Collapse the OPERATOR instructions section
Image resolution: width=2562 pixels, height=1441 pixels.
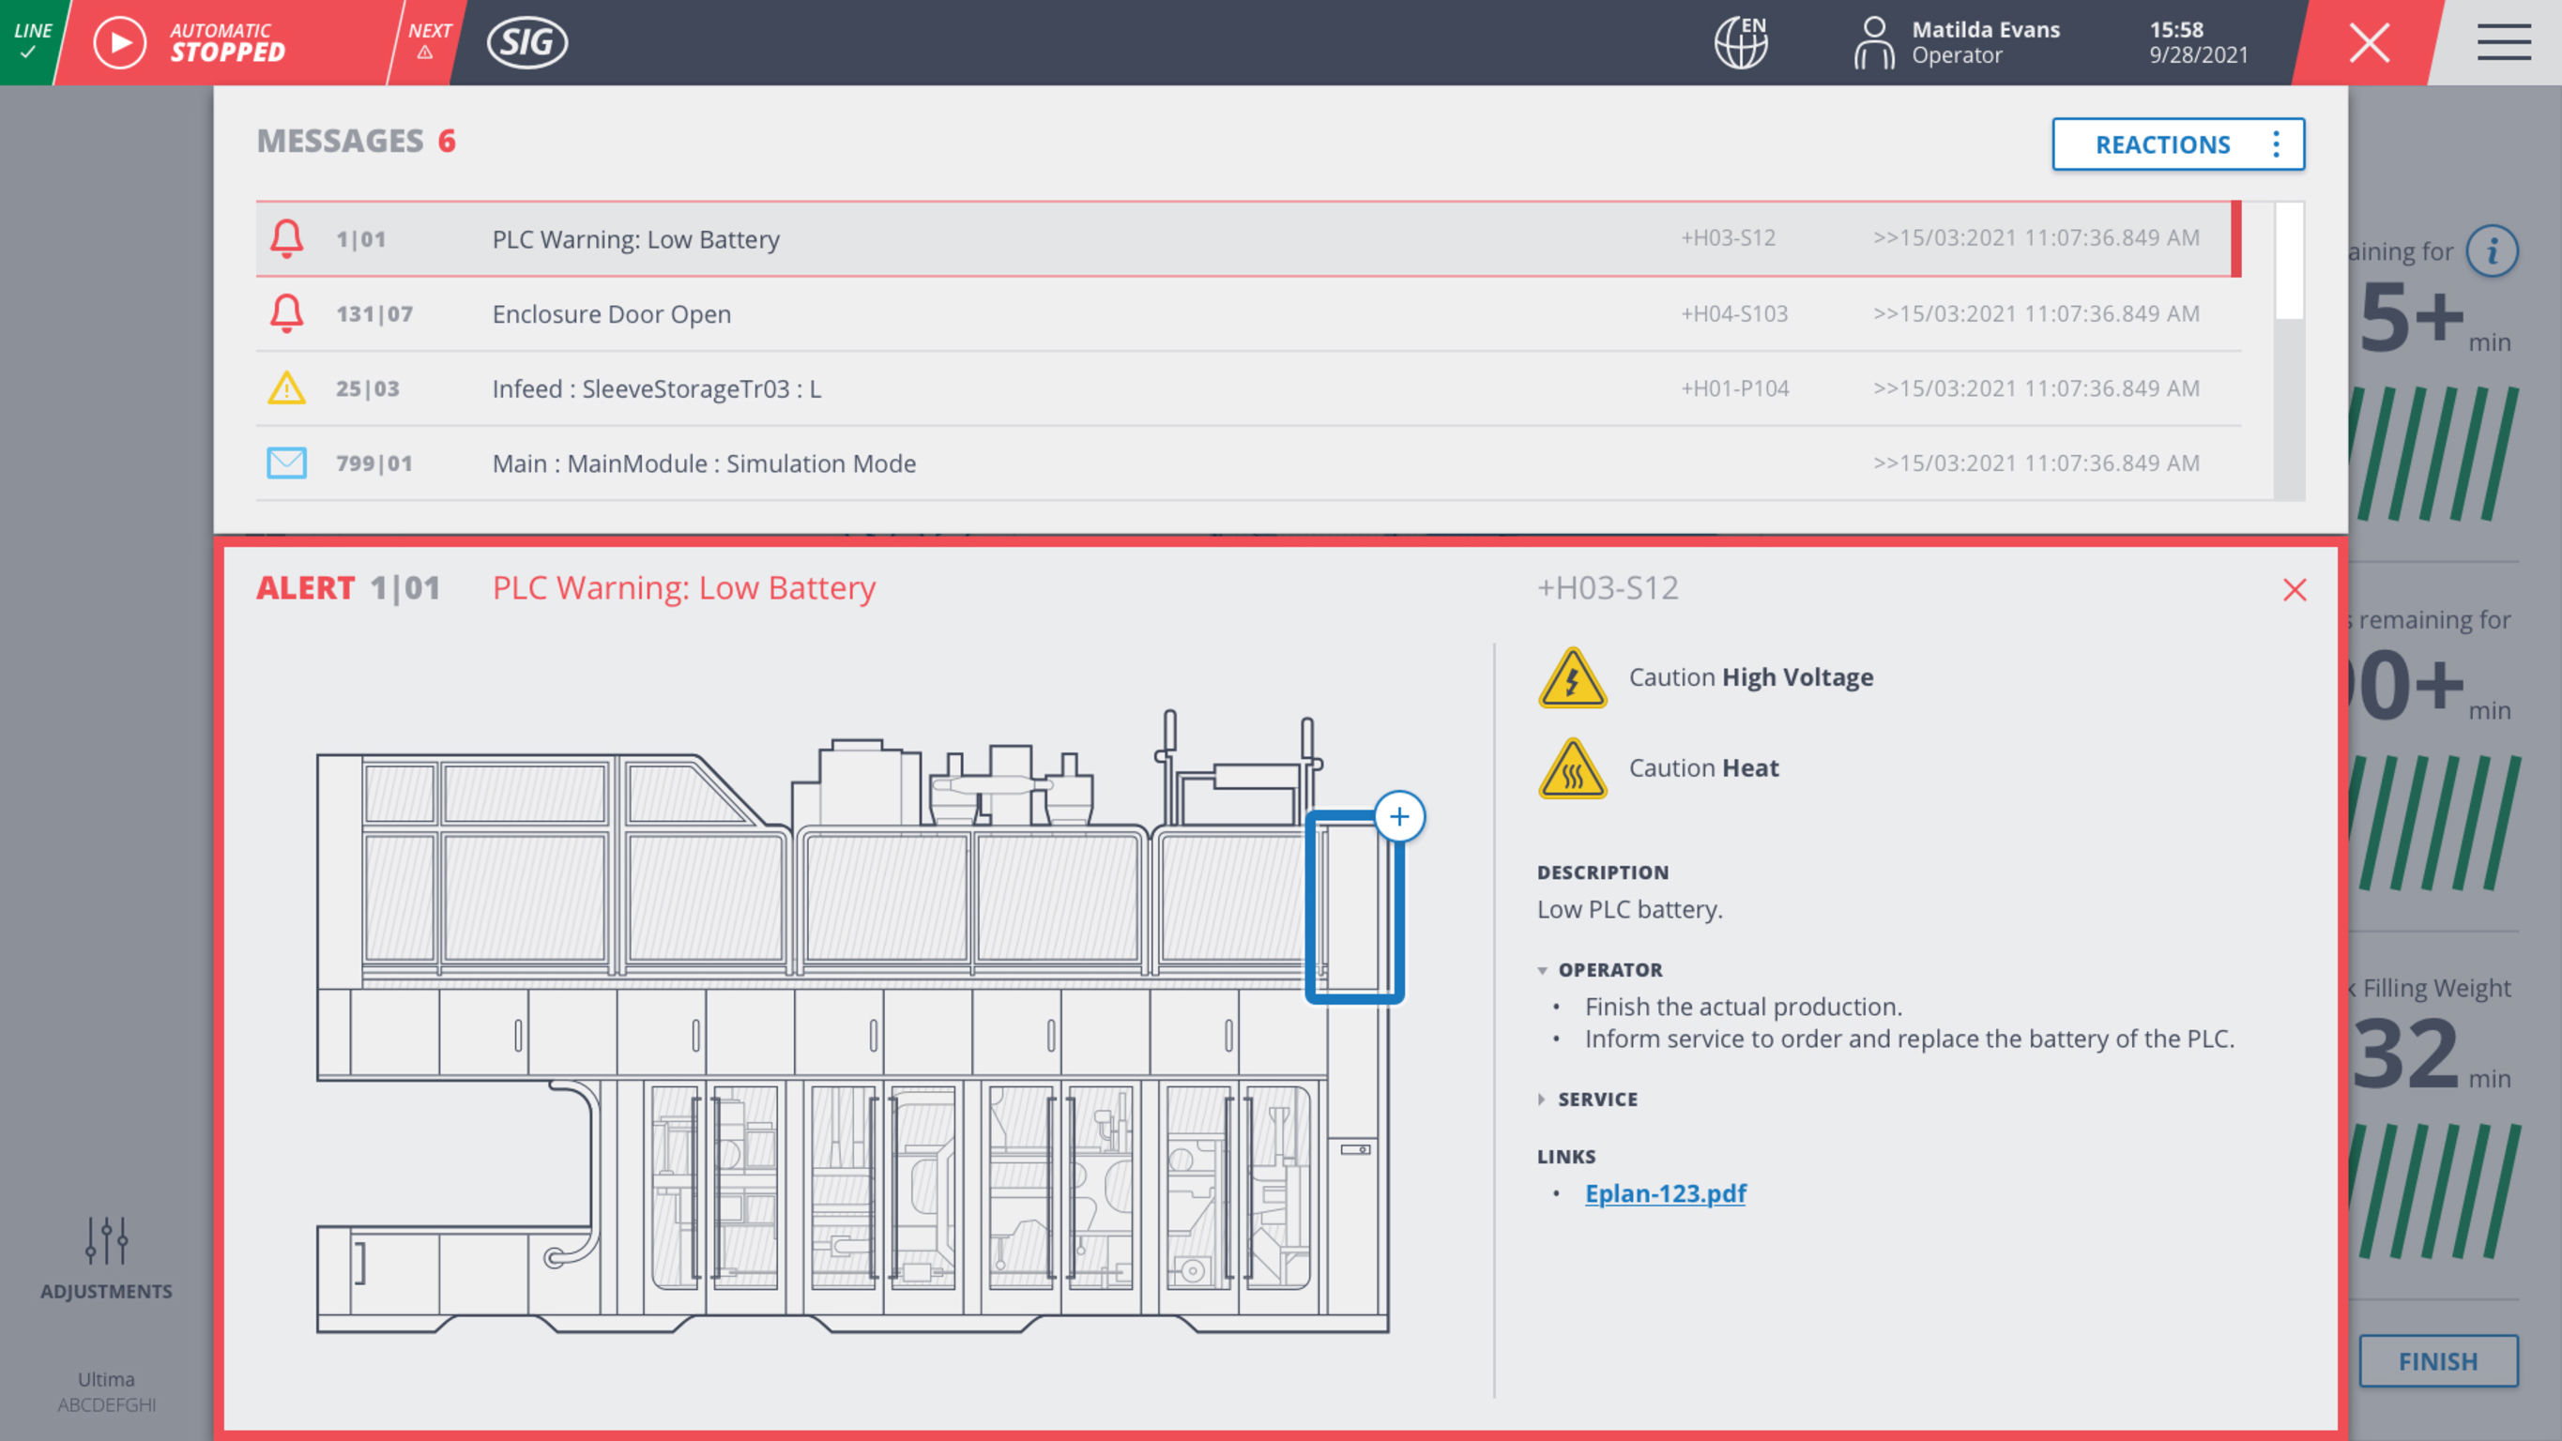pyautogui.click(x=1542, y=970)
